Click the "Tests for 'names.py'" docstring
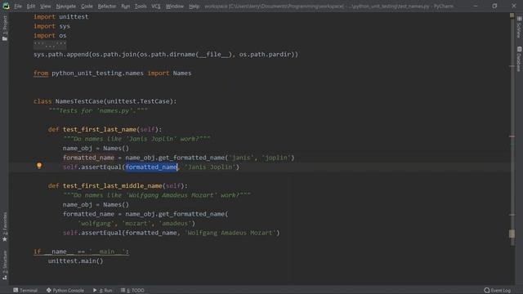 pos(98,111)
